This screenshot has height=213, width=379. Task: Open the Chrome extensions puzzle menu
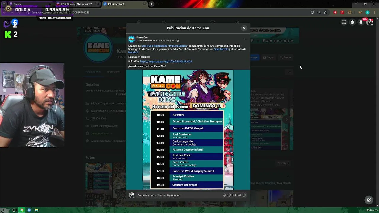[349, 12]
